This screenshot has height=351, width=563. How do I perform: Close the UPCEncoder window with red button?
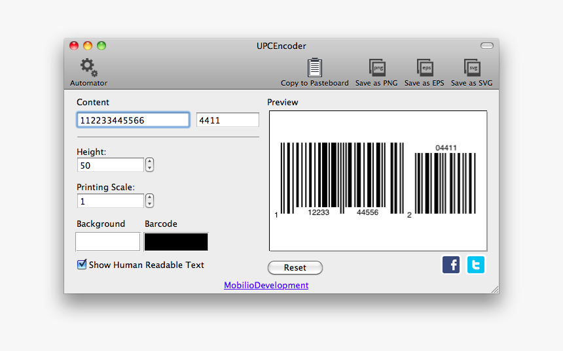(74, 46)
